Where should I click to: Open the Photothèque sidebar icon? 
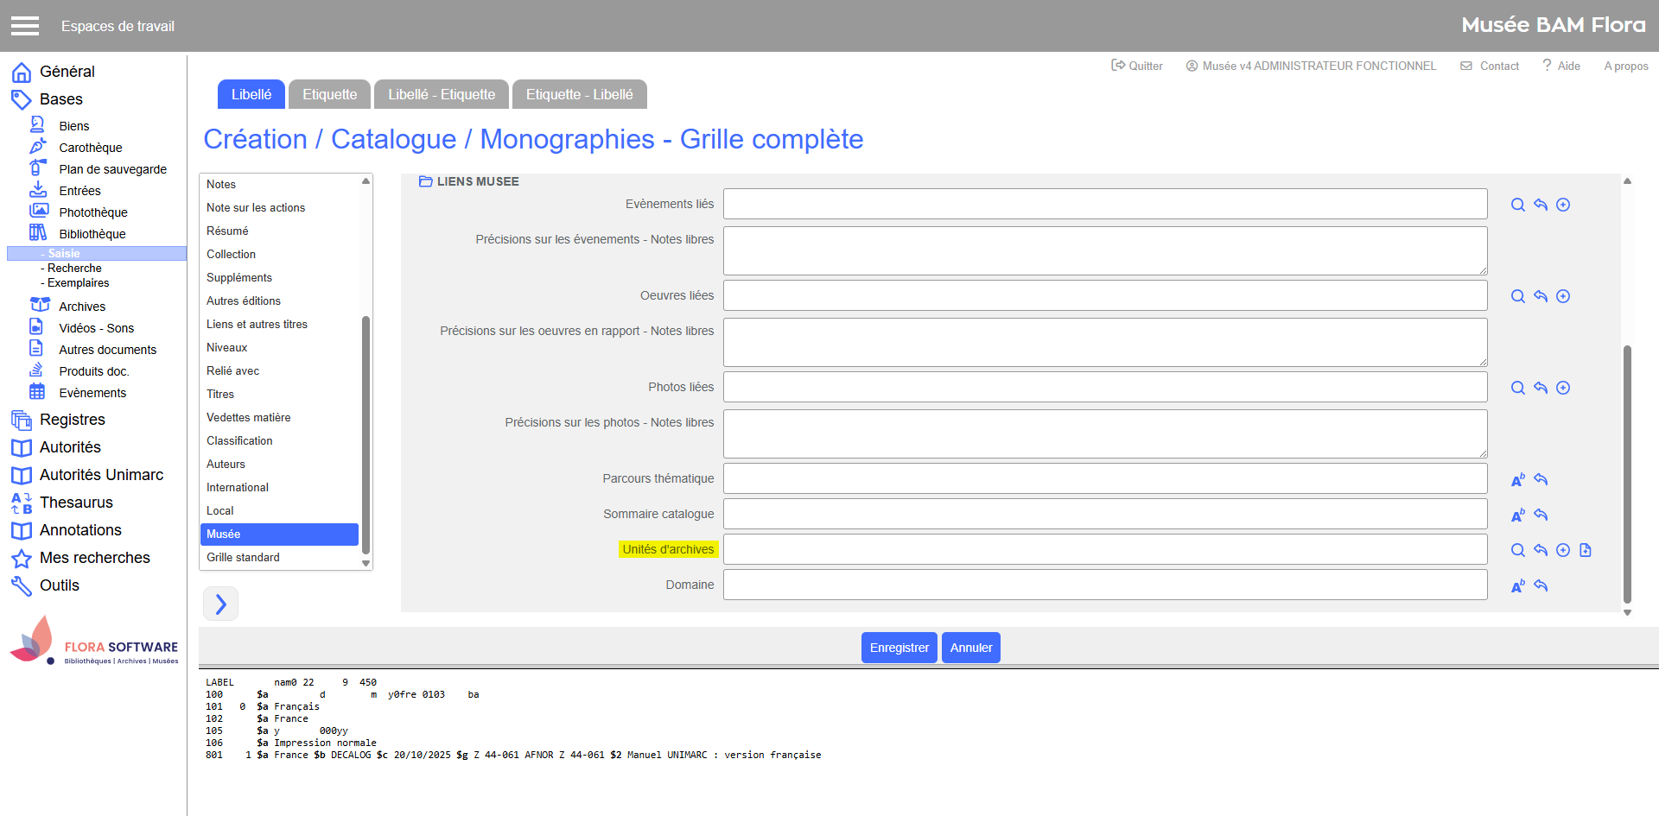tap(39, 212)
